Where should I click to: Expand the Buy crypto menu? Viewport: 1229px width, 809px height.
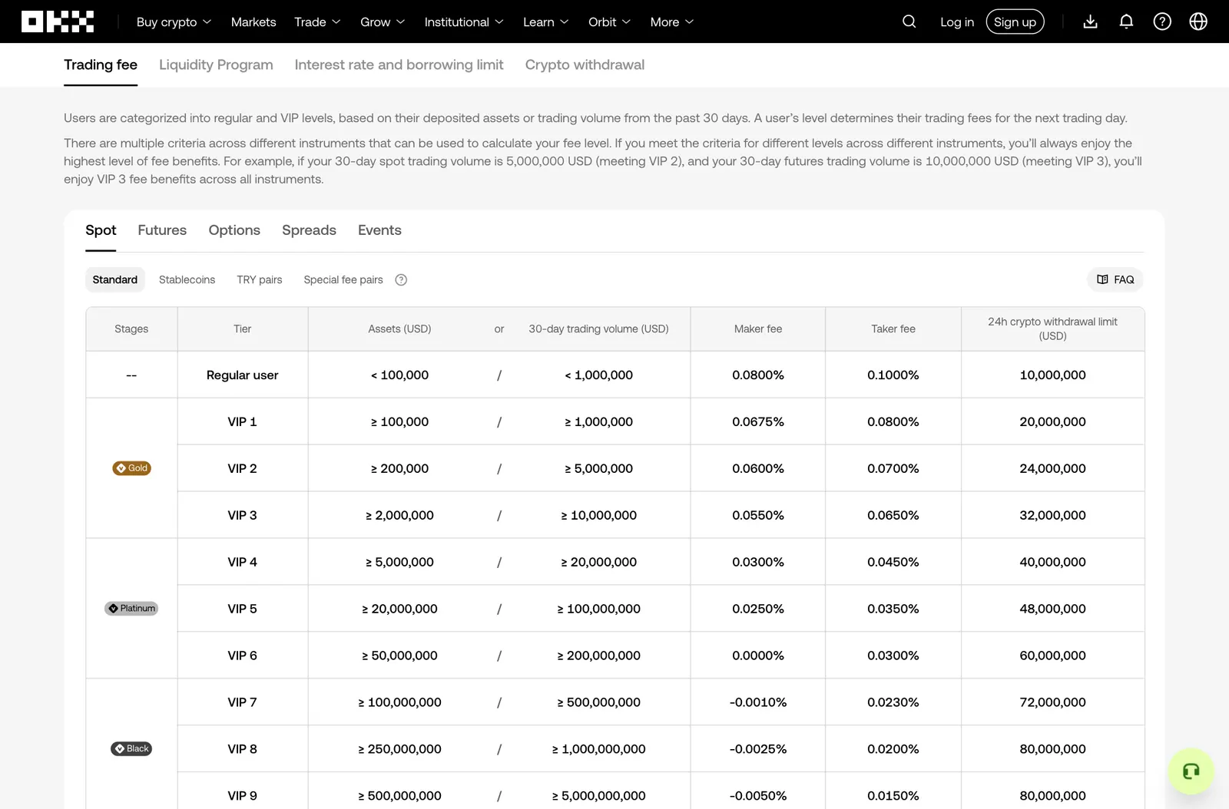coord(174,22)
